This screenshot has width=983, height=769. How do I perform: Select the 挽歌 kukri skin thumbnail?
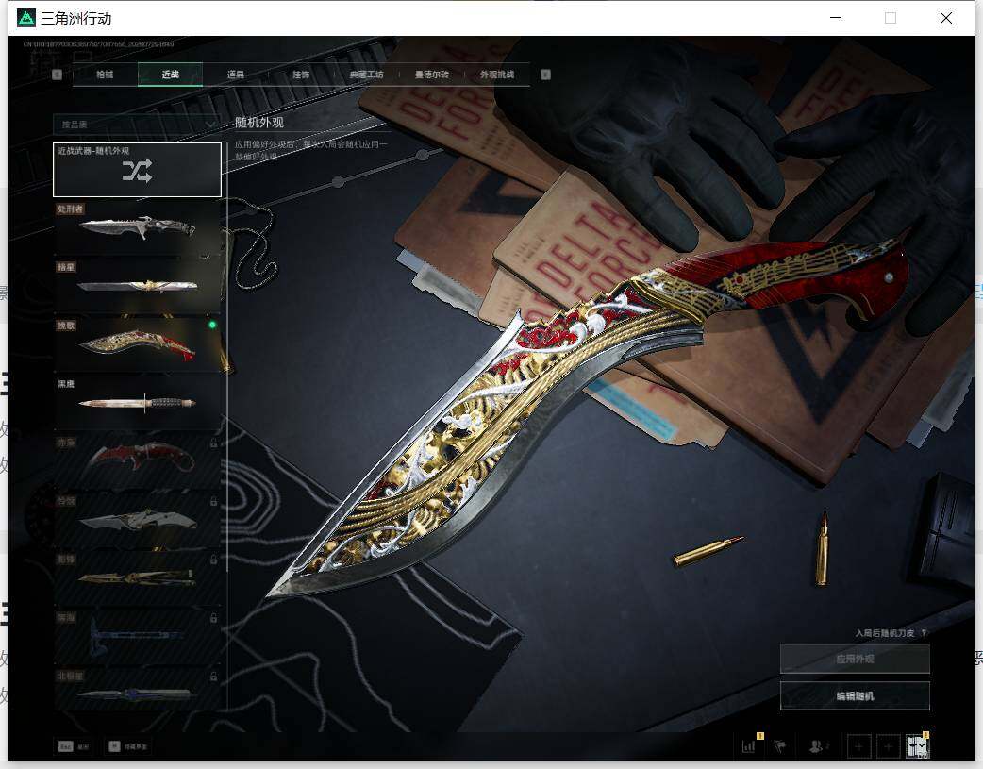[138, 344]
